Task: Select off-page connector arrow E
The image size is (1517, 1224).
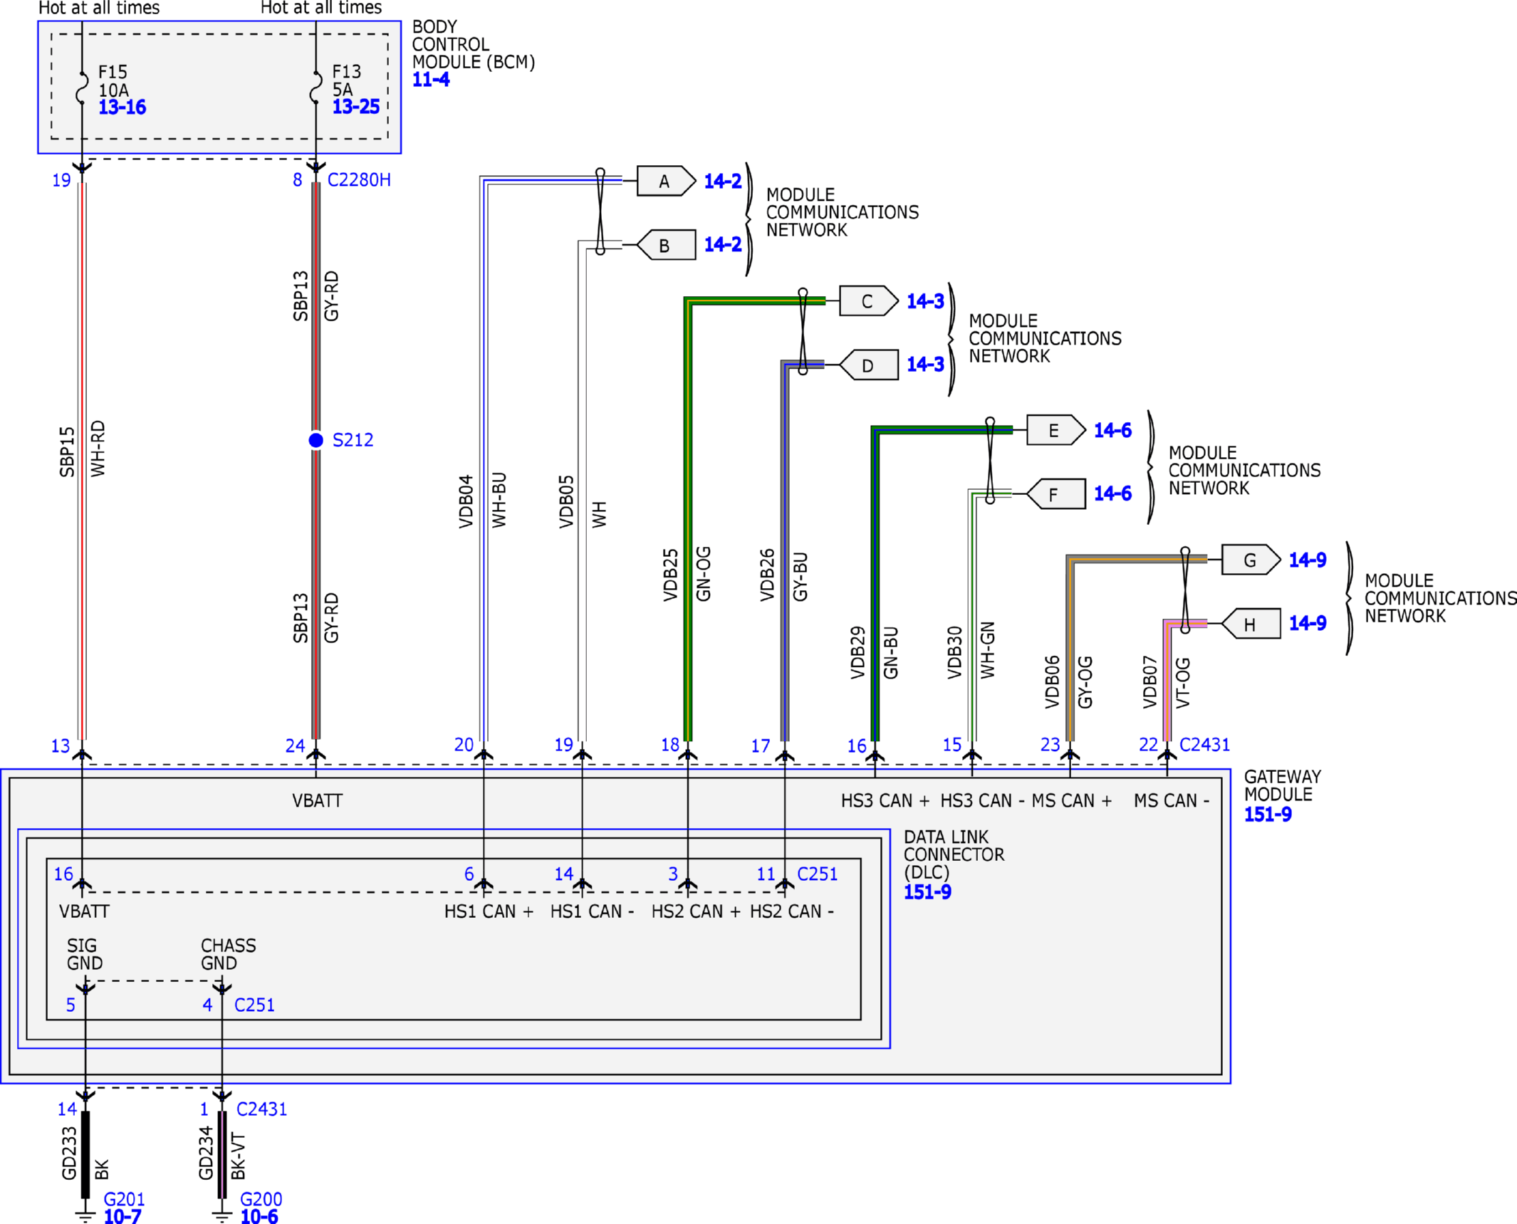Action: [1056, 430]
